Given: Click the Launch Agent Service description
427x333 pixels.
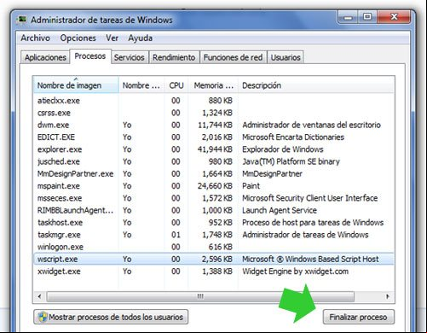Looking at the screenshot, I should [x=280, y=210].
